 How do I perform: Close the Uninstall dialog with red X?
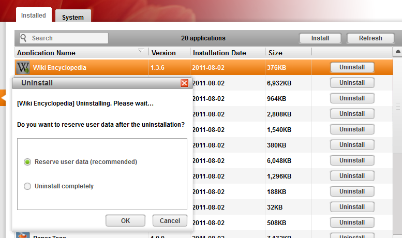[x=184, y=83]
